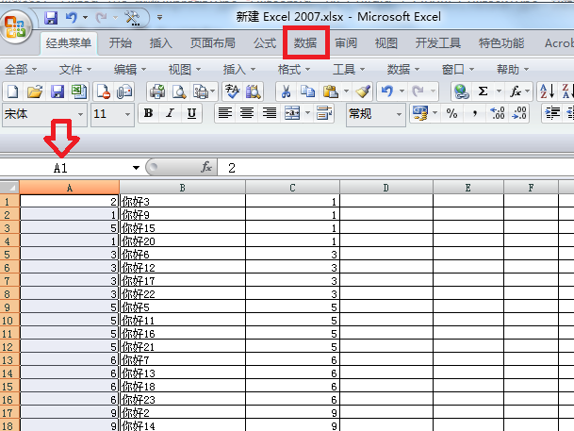The height and width of the screenshot is (431, 574).
Task: Toggle align text left
Action: coord(224,113)
